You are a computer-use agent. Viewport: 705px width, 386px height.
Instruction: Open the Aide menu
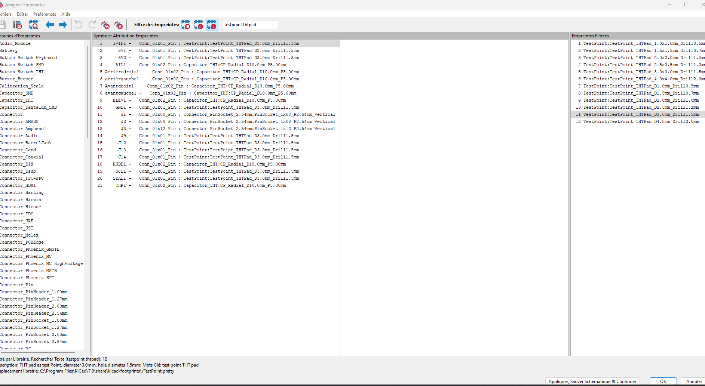pyautogui.click(x=66, y=14)
